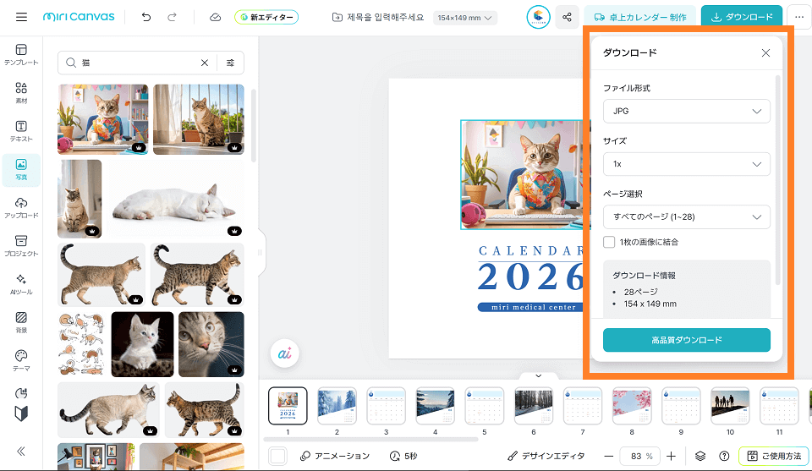812x471 pixels.
Task: Switch to the テンプレート tab
Action: (21, 55)
